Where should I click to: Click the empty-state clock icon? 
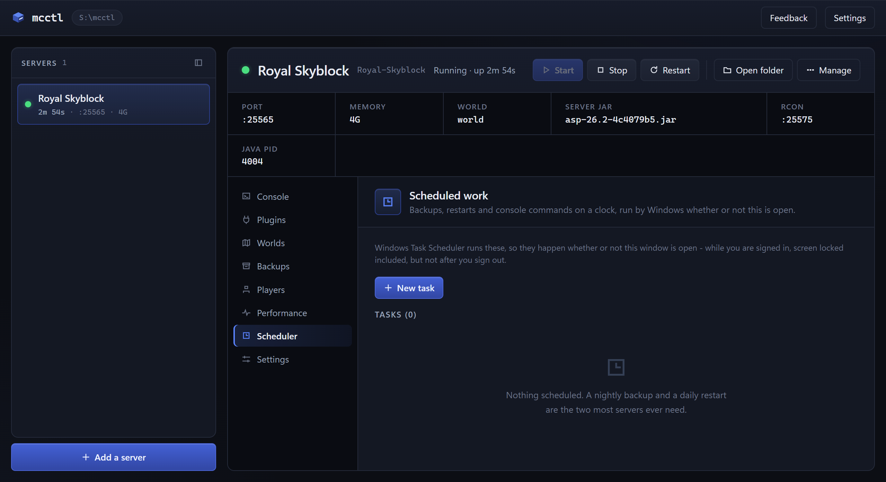[616, 367]
